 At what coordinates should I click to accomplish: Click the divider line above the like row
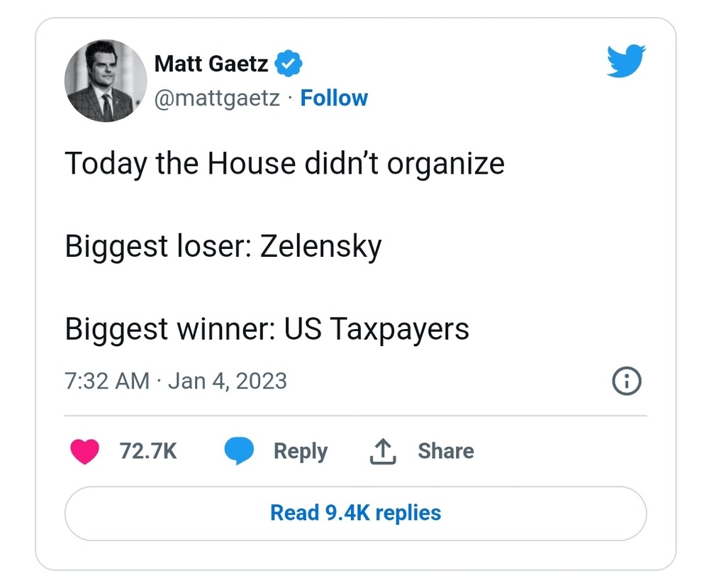(355, 415)
